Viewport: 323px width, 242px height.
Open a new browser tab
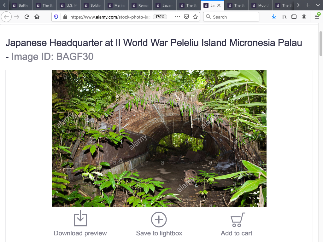(308, 5)
